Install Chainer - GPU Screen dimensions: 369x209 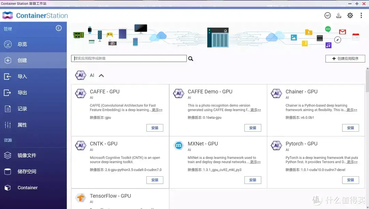click(x=351, y=128)
